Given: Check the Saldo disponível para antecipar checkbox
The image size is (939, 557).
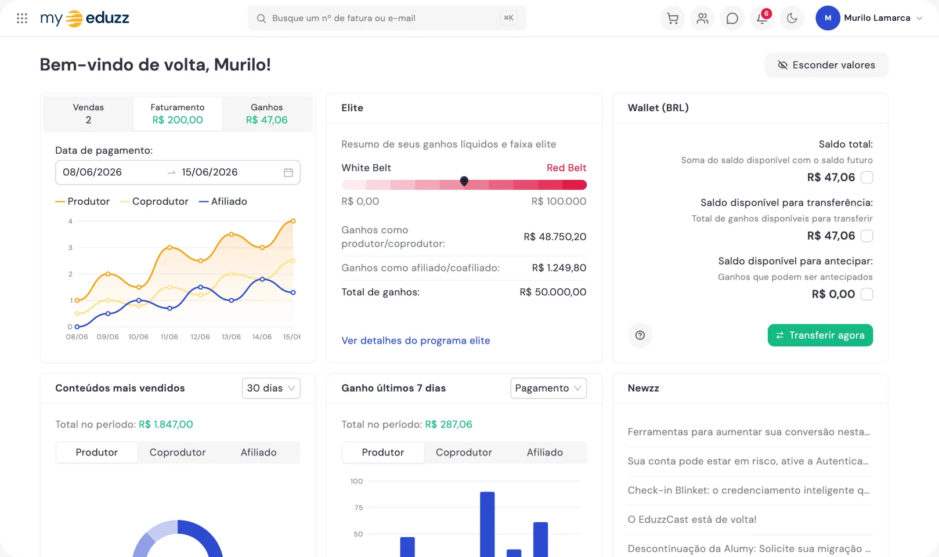Looking at the screenshot, I should click(866, 294).
